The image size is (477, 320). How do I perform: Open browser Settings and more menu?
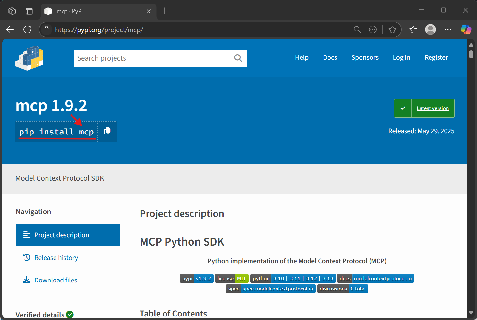tap(448, 30)
